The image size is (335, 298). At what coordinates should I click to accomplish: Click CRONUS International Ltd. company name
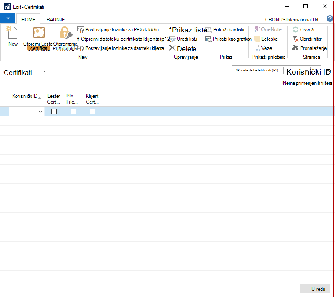point(292,20)
